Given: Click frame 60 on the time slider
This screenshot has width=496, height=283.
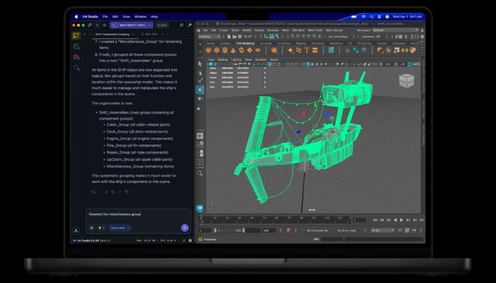Looking at the screenshot, I should [276, 220].
